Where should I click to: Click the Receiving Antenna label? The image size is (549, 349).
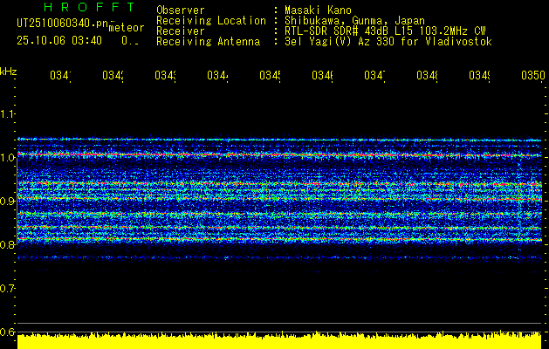click(x=208, y=42)
